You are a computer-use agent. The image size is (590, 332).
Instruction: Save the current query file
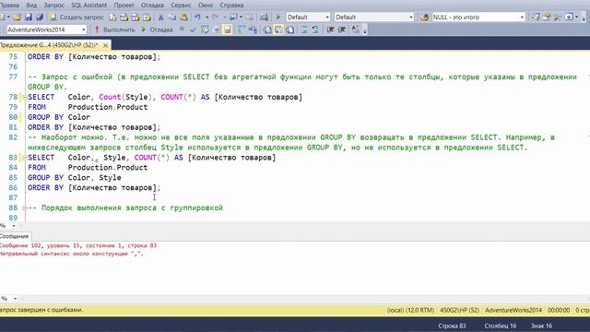pyautogui.click(x=29, y=18)
